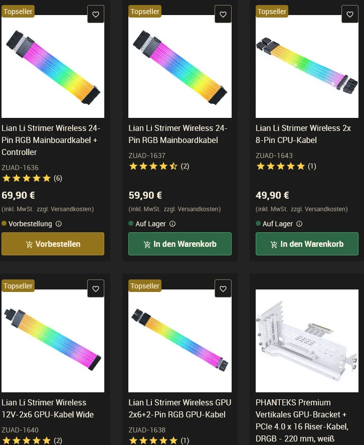Add ZUAD-1636 Mainboardkabel + Controller to wishlist
This screenshot has width=364, height=445.
point(96,15)
